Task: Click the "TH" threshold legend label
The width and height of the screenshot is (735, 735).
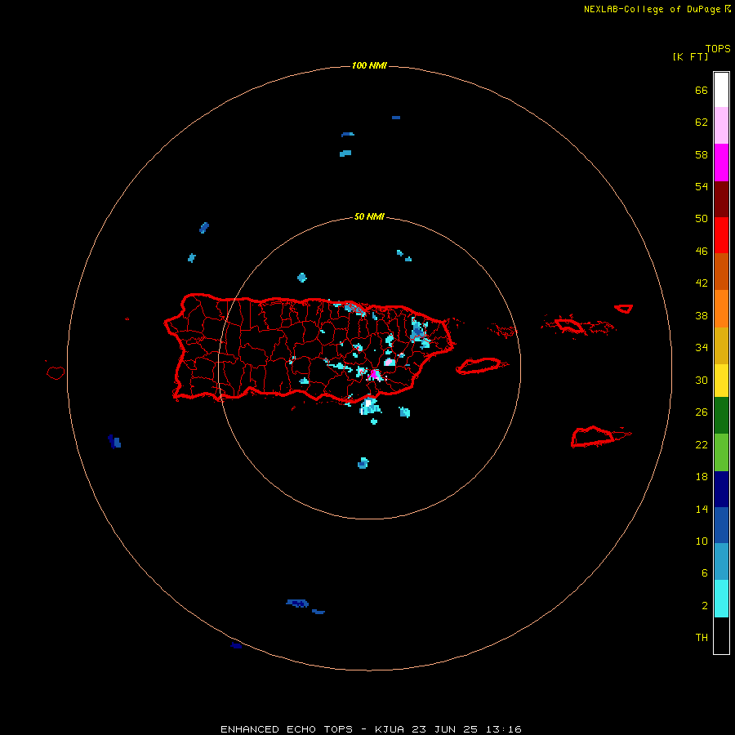Action: point(702,638)
